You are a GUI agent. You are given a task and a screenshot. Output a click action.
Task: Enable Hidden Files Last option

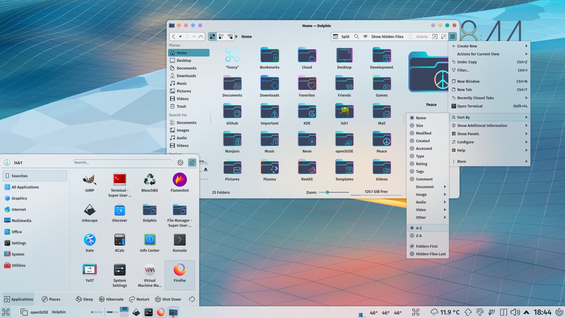(x=428, y=254)
